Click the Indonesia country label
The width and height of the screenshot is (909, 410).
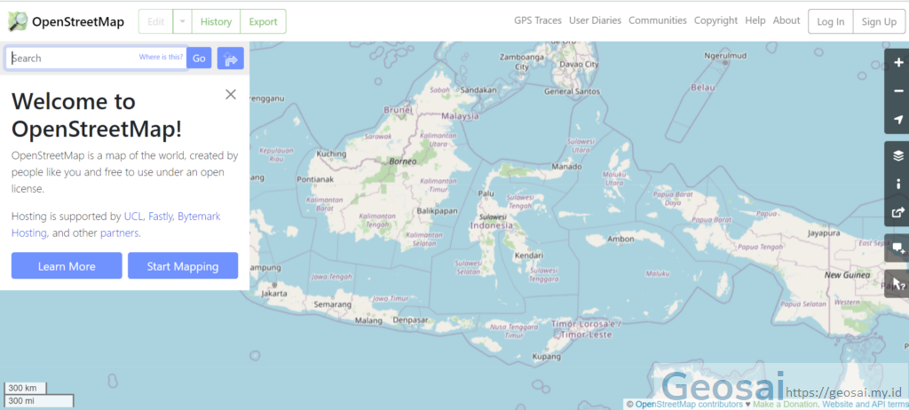tap(491, 225)
